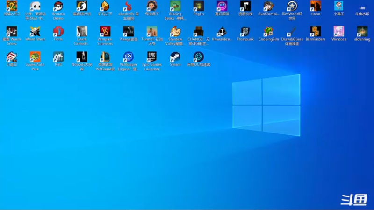Click the deadcells shortcut icon
Viewport: 374px width, 210px height.
[128, 6]
